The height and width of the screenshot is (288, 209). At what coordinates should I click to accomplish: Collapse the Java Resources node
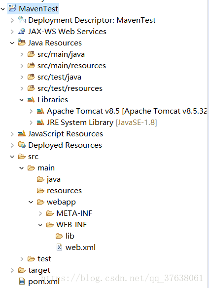[x=12, y=43]
